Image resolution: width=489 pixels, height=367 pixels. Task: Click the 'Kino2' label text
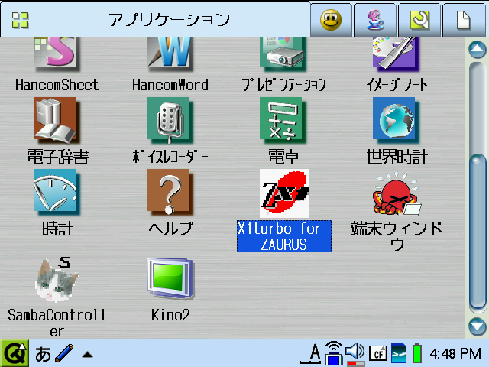click(x=170, y=315)
